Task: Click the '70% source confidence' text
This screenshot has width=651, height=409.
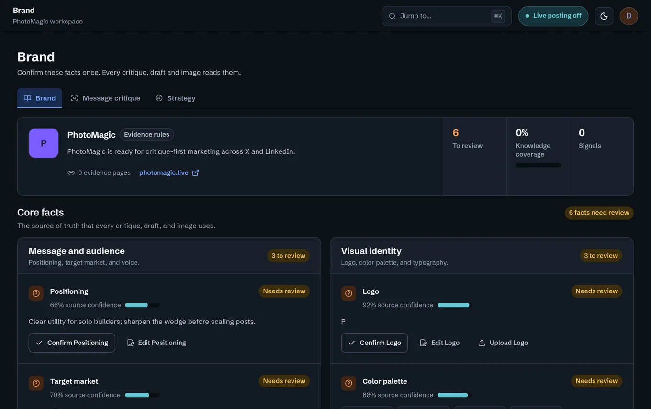Action: click(x=86, y=395)
